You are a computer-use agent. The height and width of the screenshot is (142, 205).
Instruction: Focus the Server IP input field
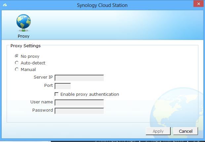[79, 78]
